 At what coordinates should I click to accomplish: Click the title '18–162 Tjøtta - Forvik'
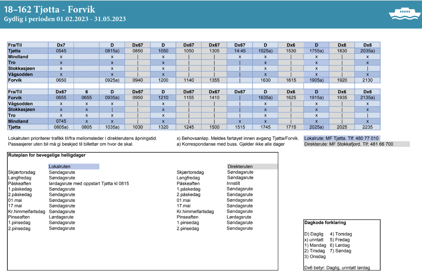49,10
